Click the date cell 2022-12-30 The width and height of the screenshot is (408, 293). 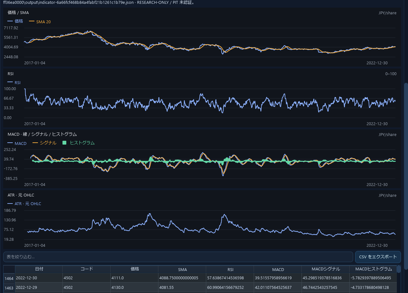pyautogui.click(x=39, y=278)
